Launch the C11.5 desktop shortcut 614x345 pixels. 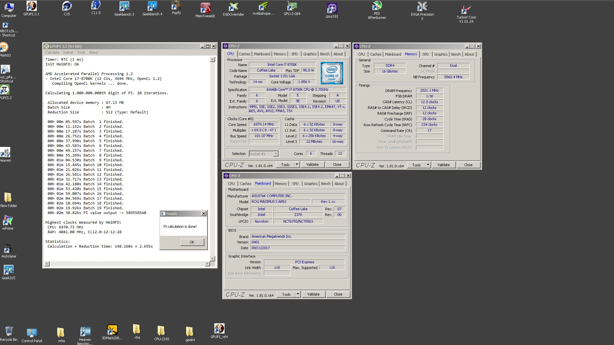(x=96, y=8)
